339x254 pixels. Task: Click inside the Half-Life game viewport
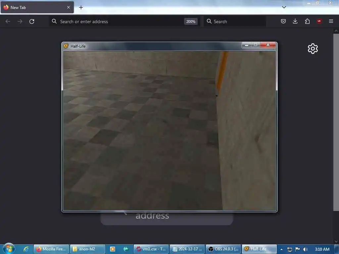pos(169,130)
